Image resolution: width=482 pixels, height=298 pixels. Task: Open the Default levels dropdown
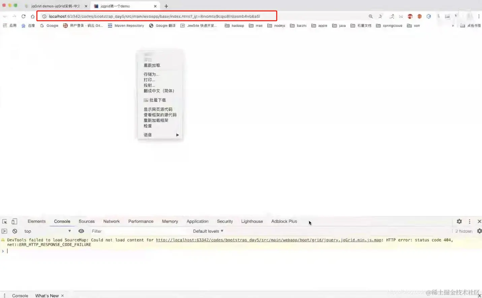click(x=208, y=231)
